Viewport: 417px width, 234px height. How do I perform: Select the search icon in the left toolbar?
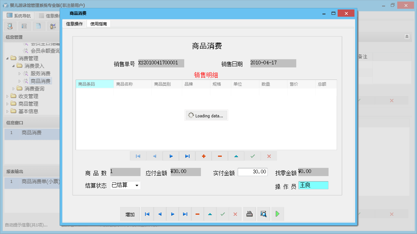coord(9,26)
